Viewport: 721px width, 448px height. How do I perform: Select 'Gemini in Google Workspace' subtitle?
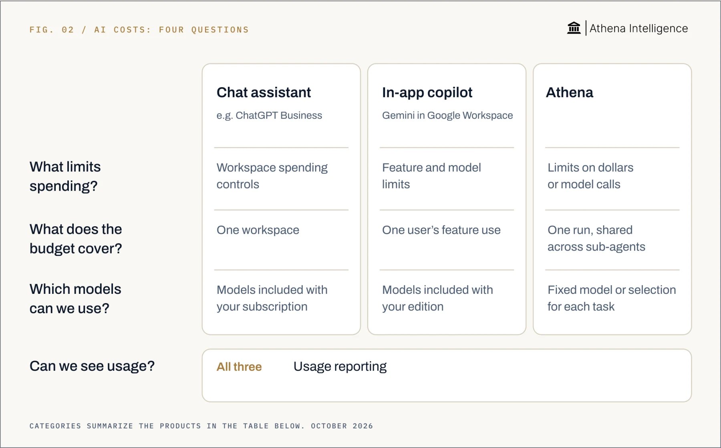point(447,115)
